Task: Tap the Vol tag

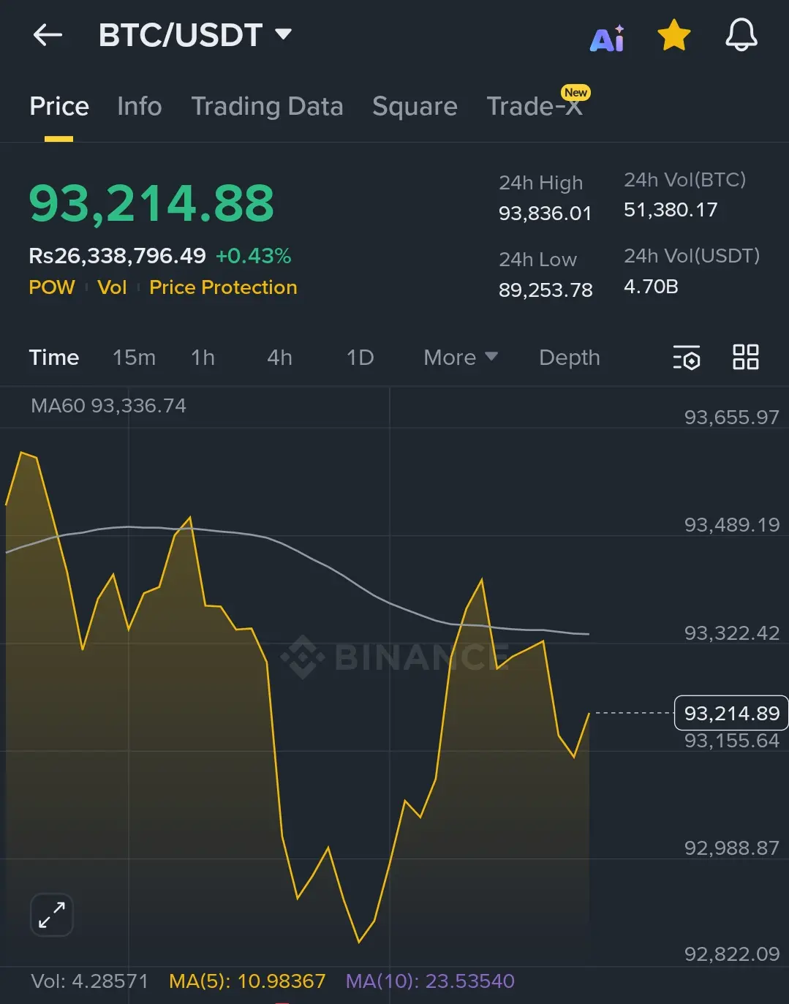Action: [112, 287]
